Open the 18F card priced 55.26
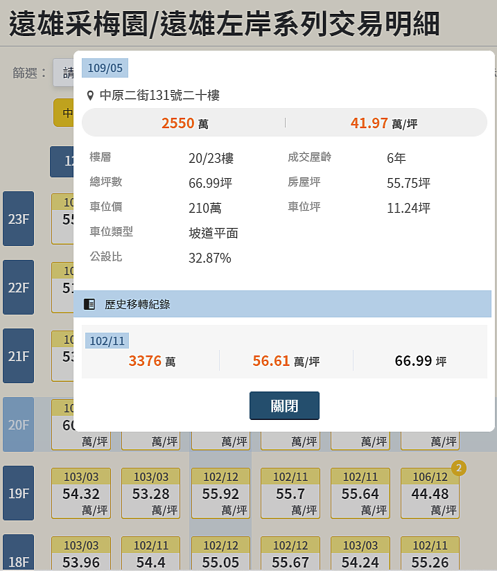497x571 pixels. pyautogui.click(x=430, y=554)
